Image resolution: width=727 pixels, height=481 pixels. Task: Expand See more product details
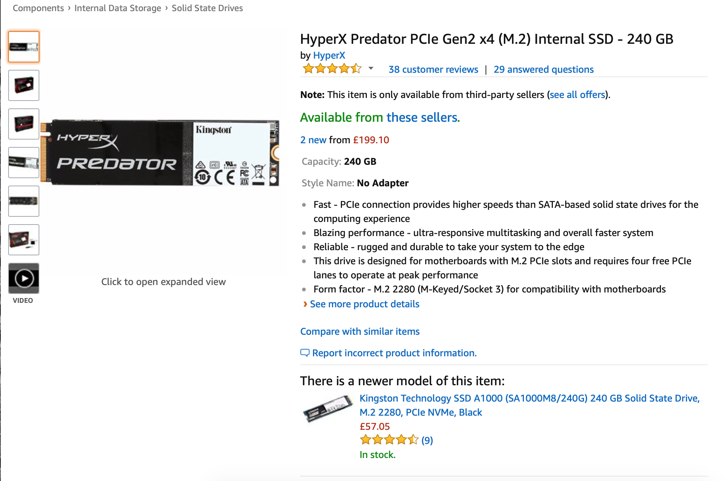(x=365, y=304)
